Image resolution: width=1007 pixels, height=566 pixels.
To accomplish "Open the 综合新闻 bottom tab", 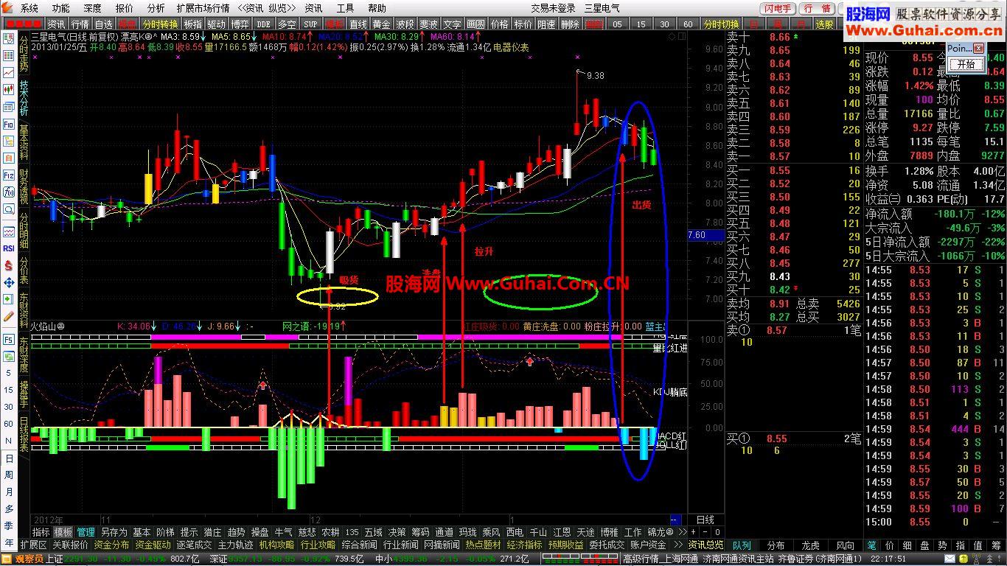I will pyautogui.click(x=360, y=545).
